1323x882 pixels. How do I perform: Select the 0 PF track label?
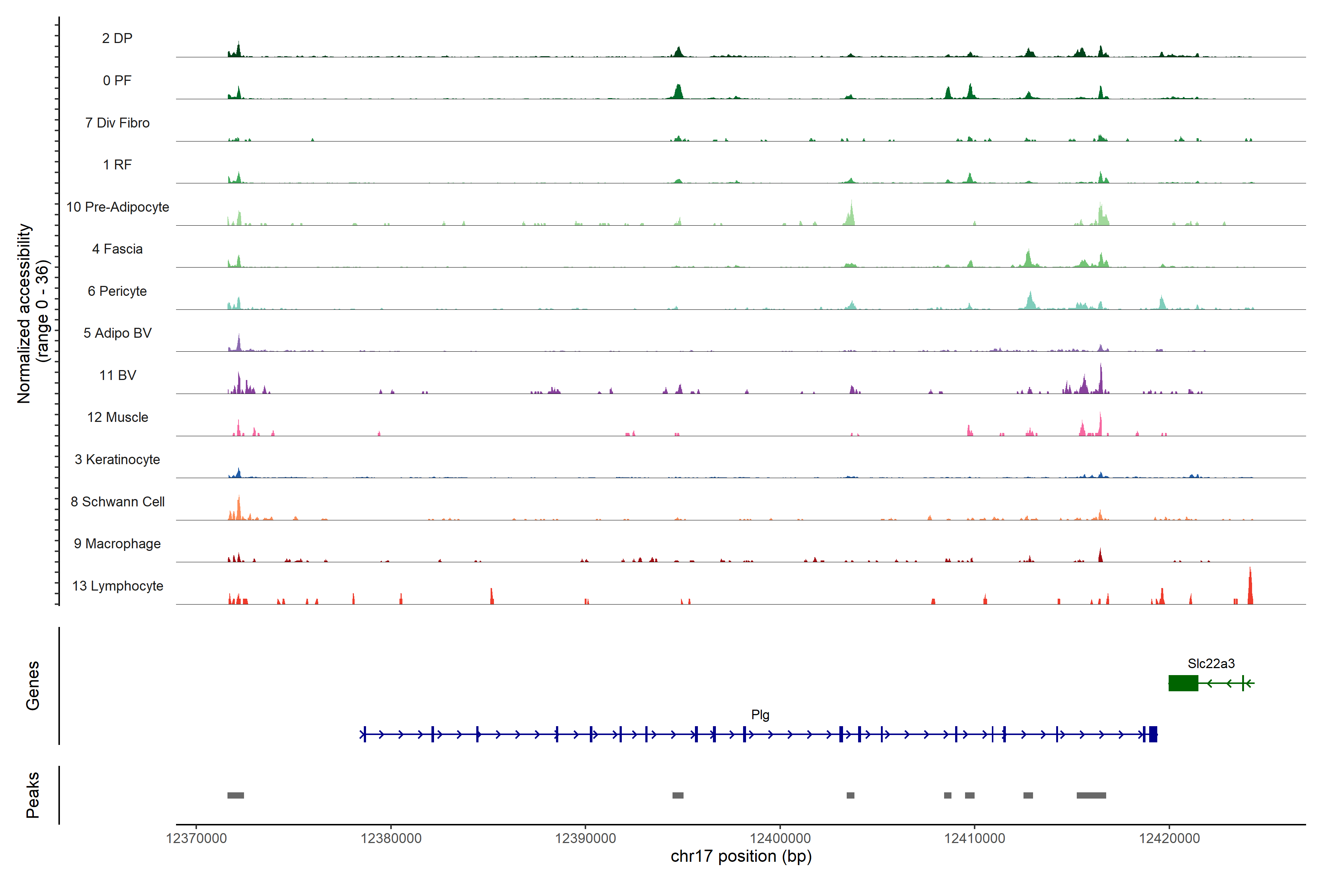tap(117, 80)
